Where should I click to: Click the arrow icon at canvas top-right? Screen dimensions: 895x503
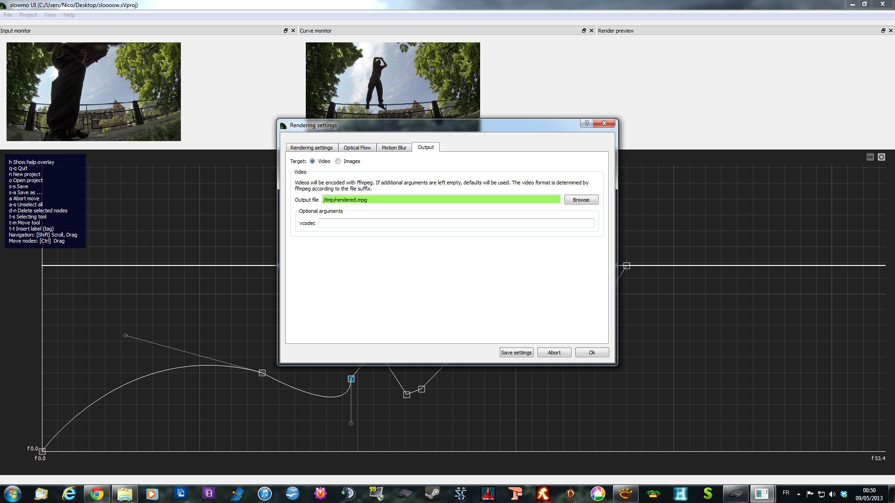(x=870, y=157)
